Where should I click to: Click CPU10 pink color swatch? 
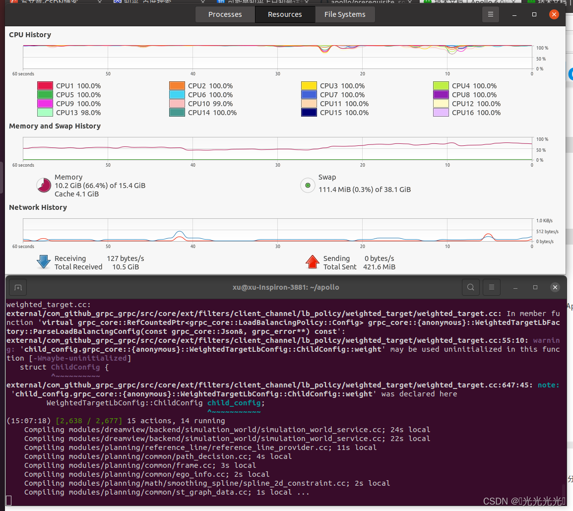177,104
